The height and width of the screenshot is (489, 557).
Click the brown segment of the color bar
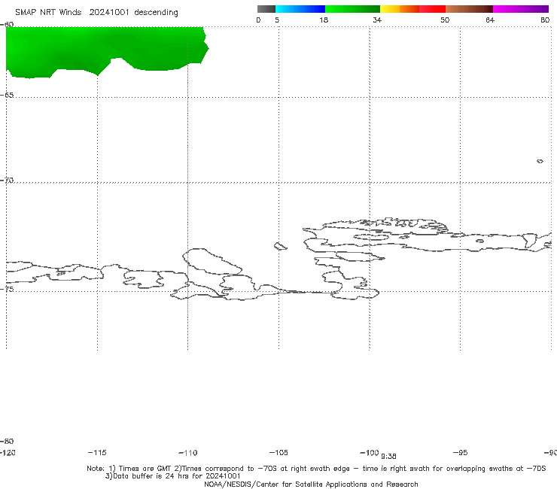pyautogui.click(x=469, y=9)
